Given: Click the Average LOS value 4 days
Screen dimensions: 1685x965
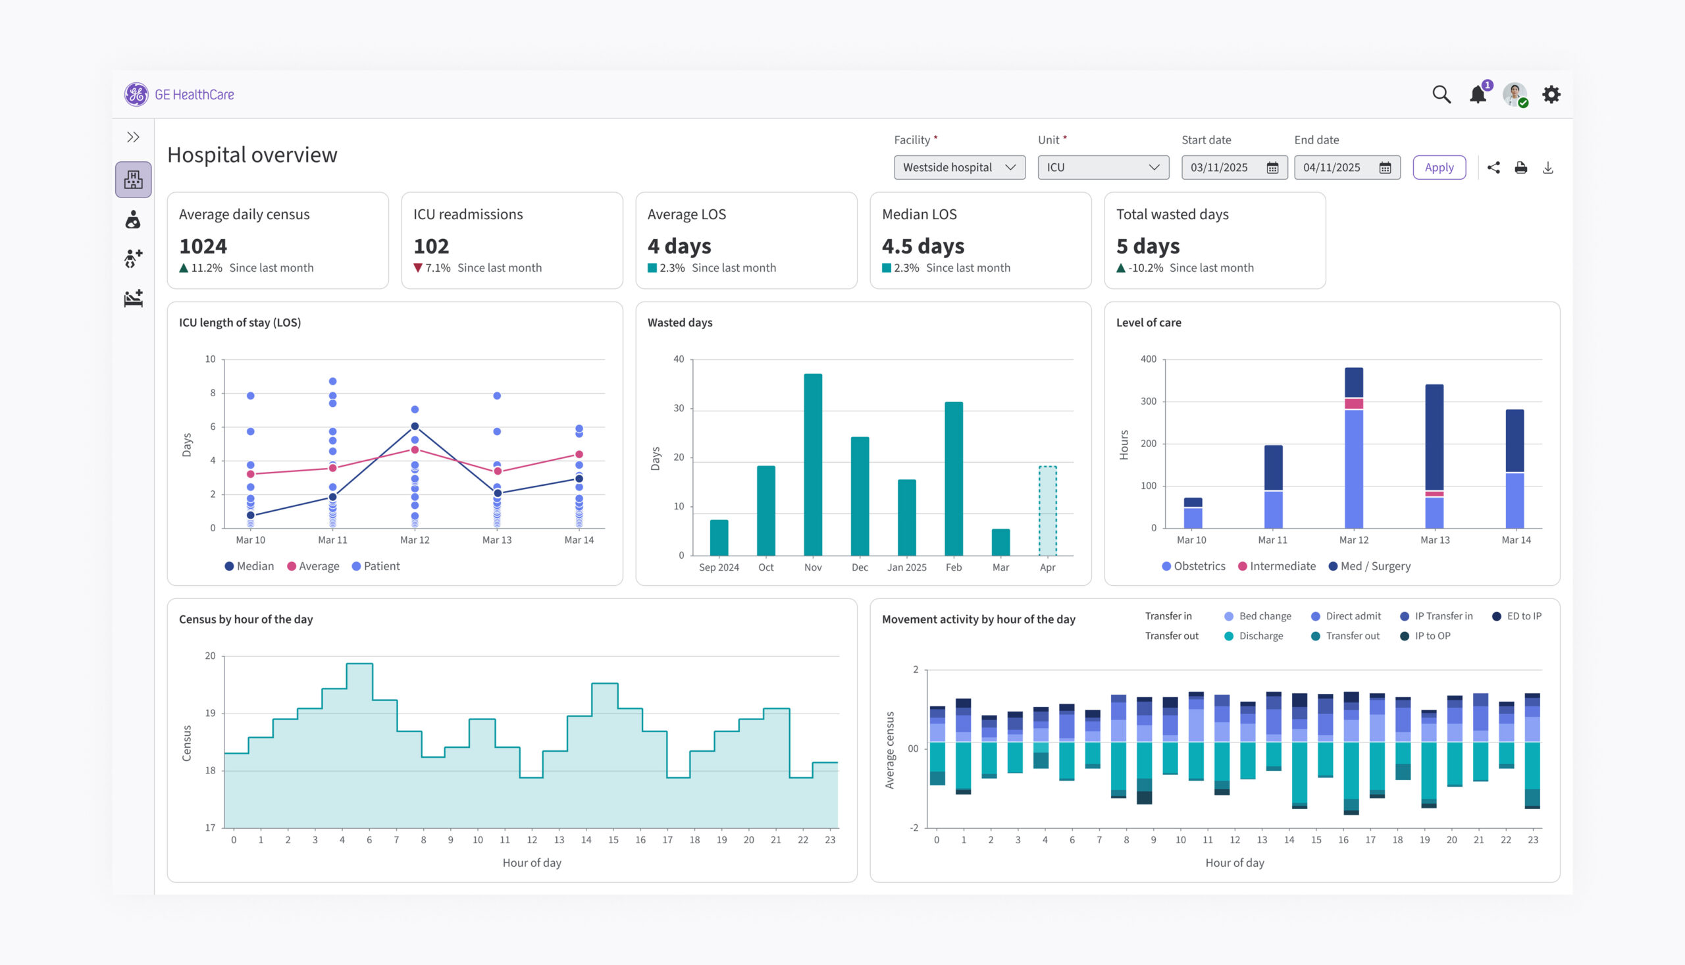Looking at the screenshot, I should click(679, 246).
